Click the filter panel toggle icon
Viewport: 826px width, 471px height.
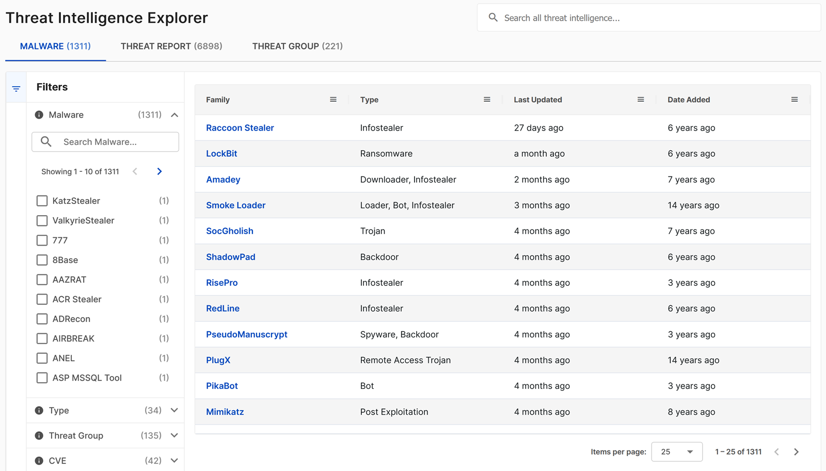point(16,89)
